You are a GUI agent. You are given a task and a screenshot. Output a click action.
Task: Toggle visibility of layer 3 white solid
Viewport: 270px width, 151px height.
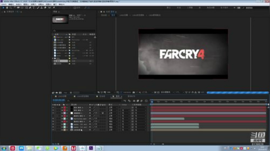point(53,113)
